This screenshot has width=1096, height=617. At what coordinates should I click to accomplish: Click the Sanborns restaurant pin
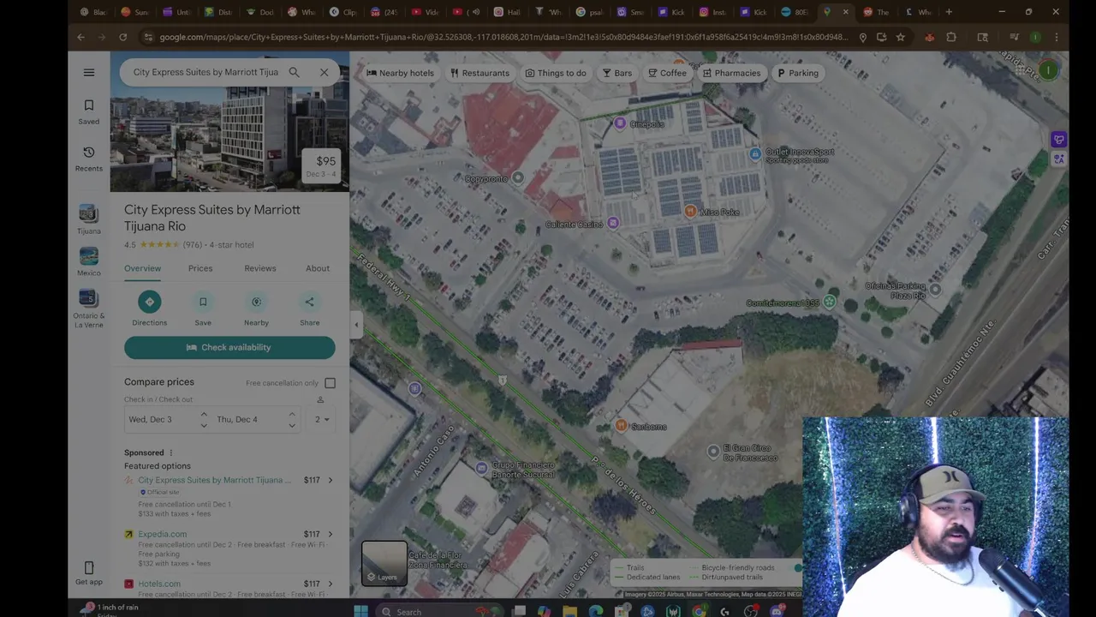pos(622,426)
